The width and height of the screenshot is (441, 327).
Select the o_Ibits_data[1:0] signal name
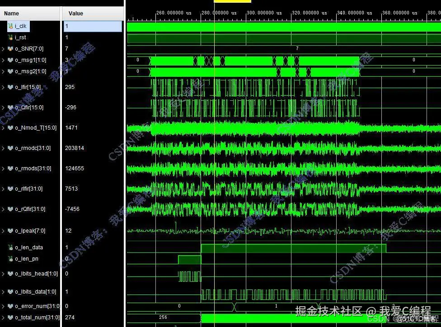[x=35, y=292]
